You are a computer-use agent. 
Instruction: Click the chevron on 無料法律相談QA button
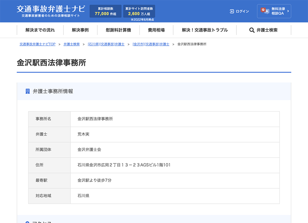click(288, 11)
